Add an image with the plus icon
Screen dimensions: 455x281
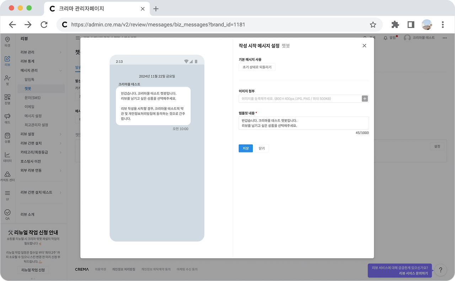coord(365,98)
